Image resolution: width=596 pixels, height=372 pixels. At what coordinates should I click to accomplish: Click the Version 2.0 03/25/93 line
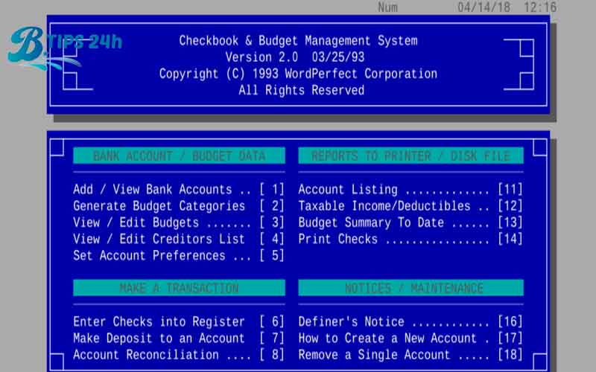pyautogui.click(x=295, y=57)
